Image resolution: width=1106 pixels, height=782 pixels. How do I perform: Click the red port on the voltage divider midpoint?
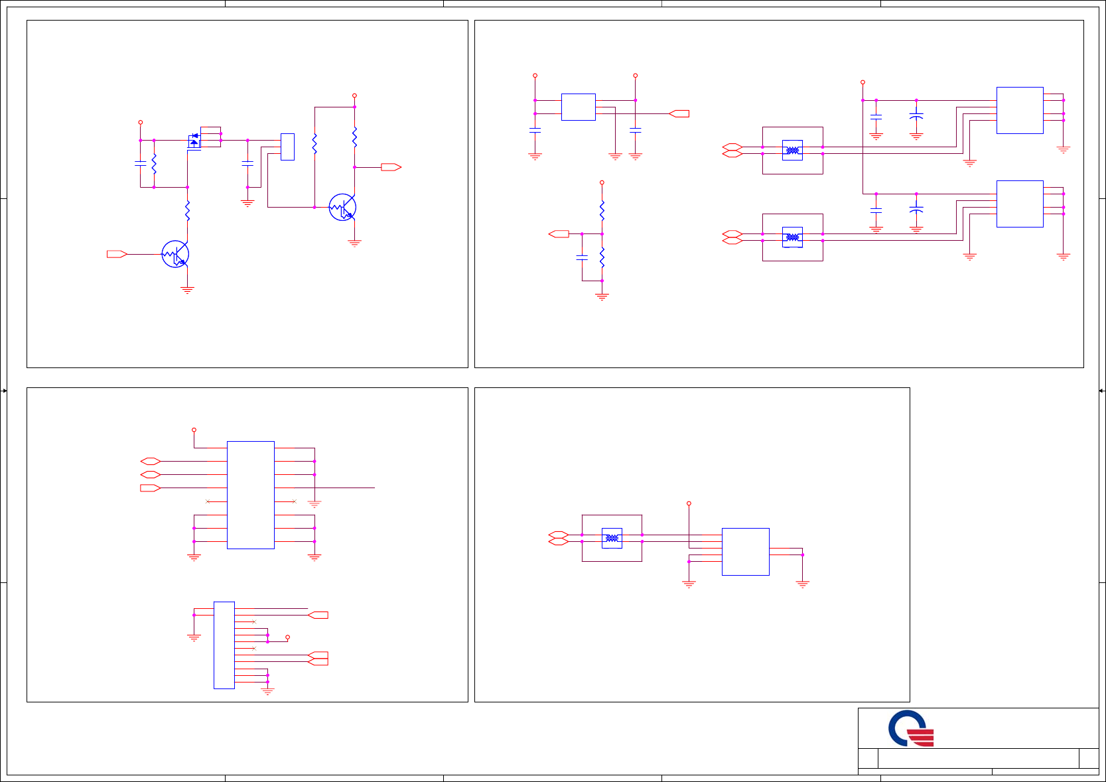point(559,233)
